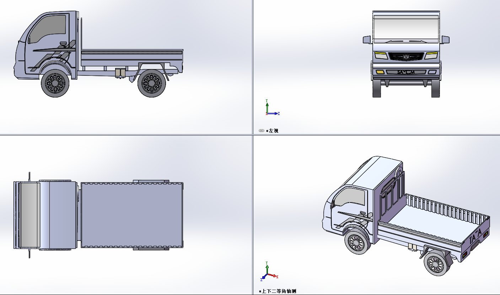This screenshot has width=500, height=295.
Task: Select the mirror on the right in the front view
Action: click(445, 39)
